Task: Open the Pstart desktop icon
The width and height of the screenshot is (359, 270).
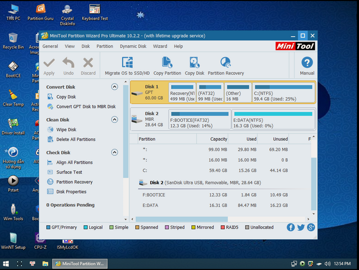Action: point(13,184)
